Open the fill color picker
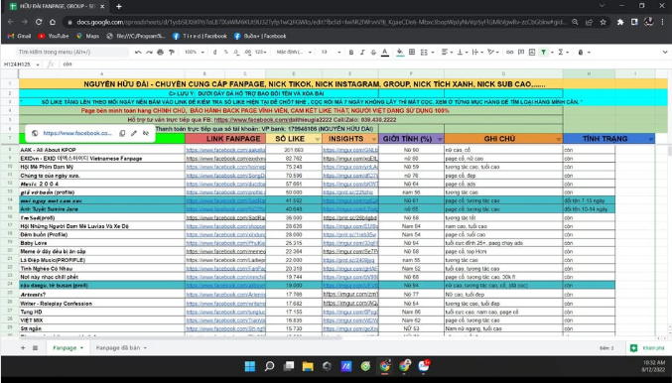The width and height of the screenshot is (672, 383). pos(400,52)
